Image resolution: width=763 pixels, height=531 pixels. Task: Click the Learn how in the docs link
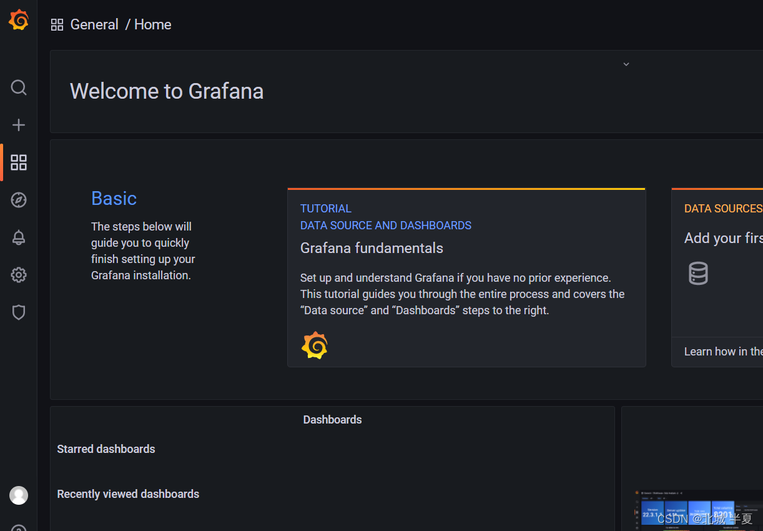coord(723,352)
